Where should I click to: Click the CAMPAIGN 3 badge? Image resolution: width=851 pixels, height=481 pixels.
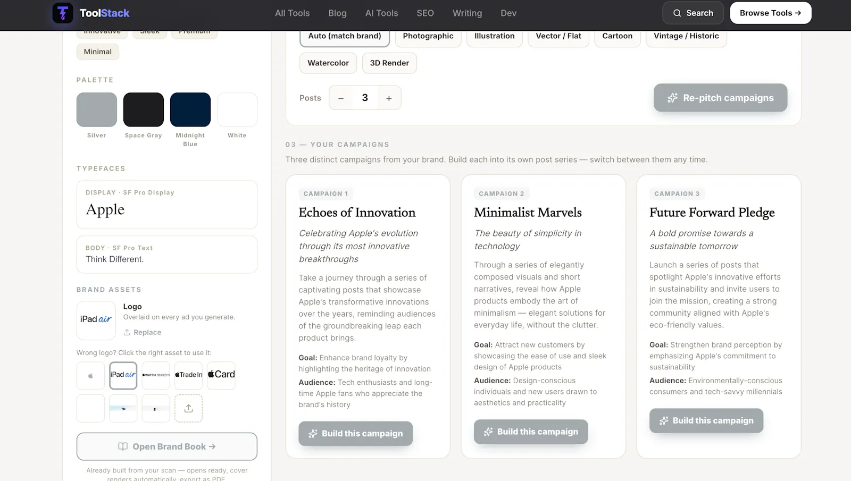point(677,194)
